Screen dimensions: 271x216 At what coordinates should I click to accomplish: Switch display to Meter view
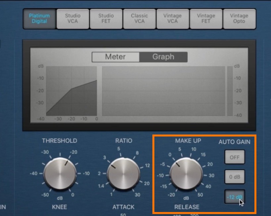pos(116,57)
